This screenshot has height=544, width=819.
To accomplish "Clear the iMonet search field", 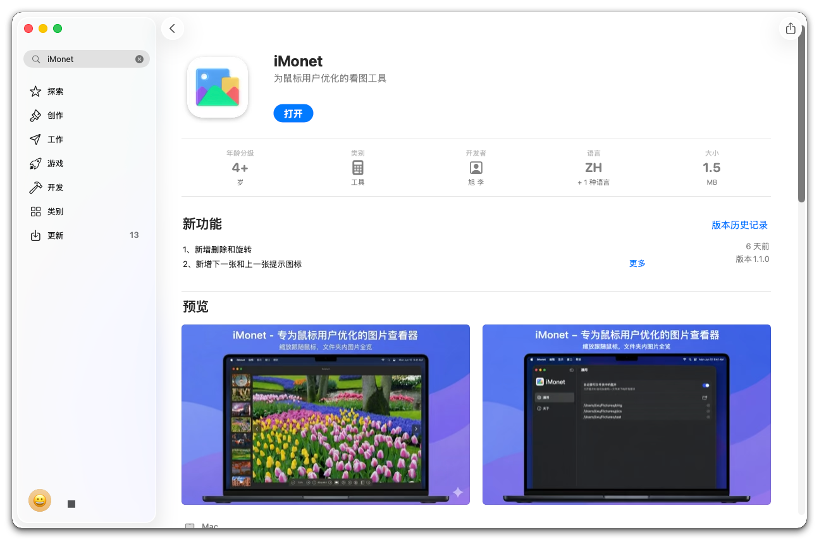I will pos(139,59).
